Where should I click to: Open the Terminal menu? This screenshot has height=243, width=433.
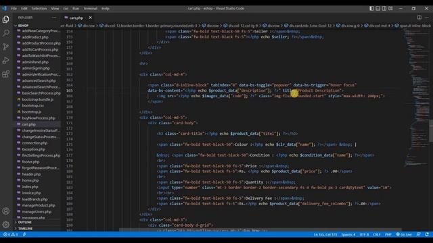[x=90, y=9]
